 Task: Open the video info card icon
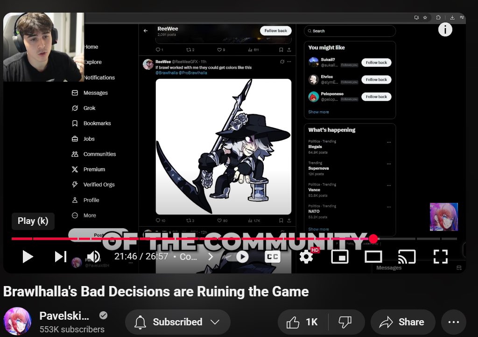(x=445, y=29)
